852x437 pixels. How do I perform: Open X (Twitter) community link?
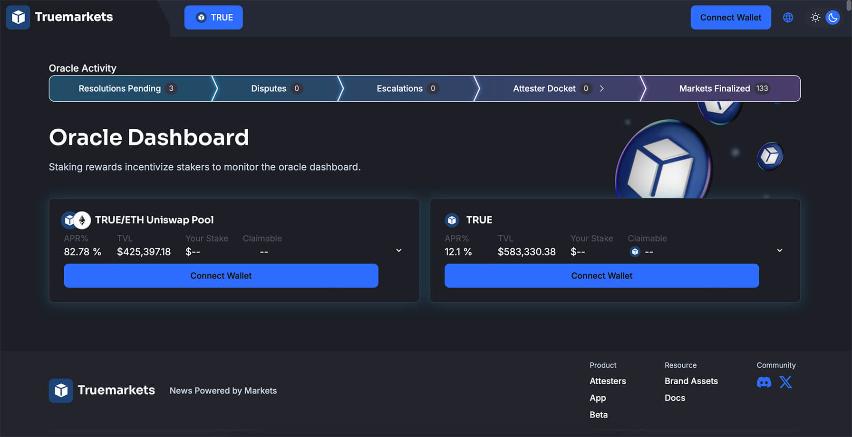(x=786, y=382)
